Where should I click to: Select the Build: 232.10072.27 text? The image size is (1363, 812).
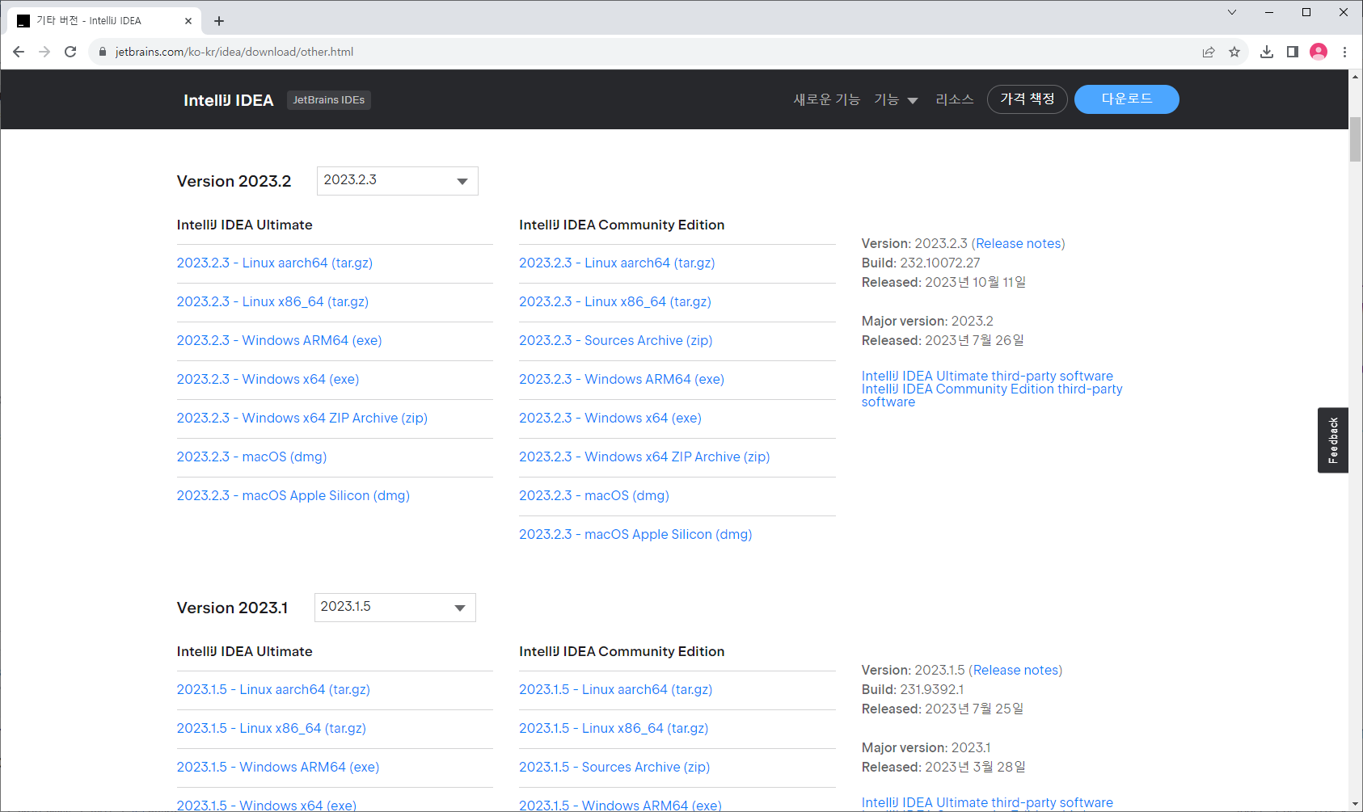921,263
